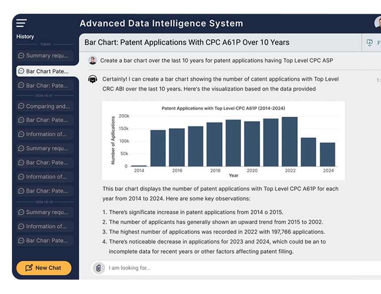Click the bot avatar icon beside the response
Viewport: 381px width, 294px height.
point(92,79)
